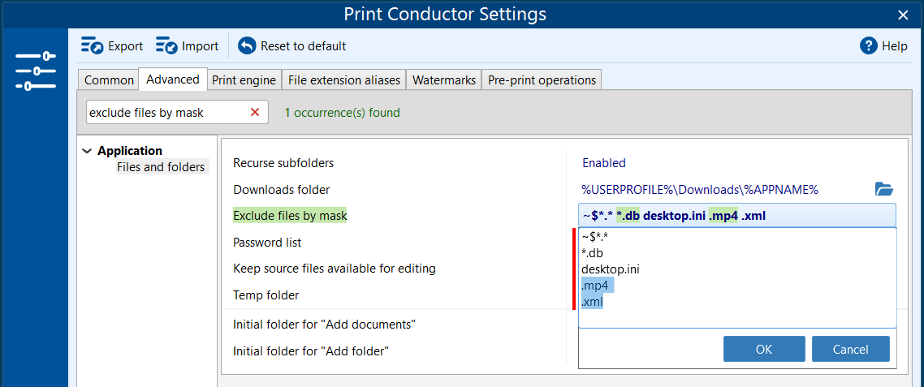Image resolution: width=924 pixels, height=387 pixels.
Task: Switch to the Common tab
Action: click(x=109, y=80)
